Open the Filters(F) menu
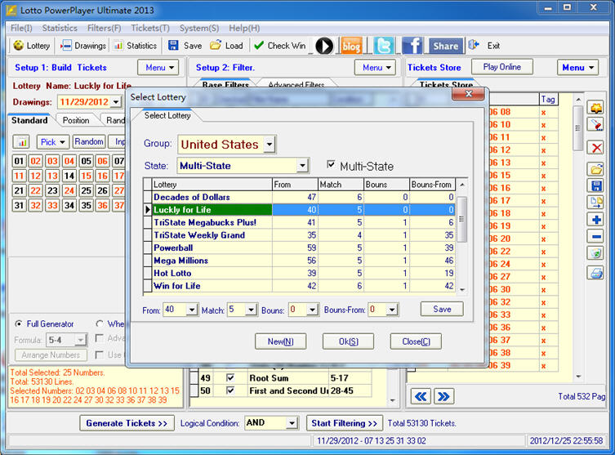 point(104,29)
